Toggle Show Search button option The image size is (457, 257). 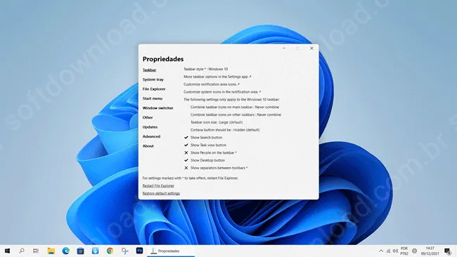pos(203,138)
